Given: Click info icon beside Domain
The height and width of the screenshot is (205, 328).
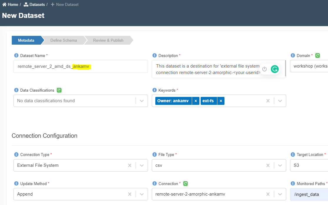Looking at the screenshot, I should tap(293, 55).
